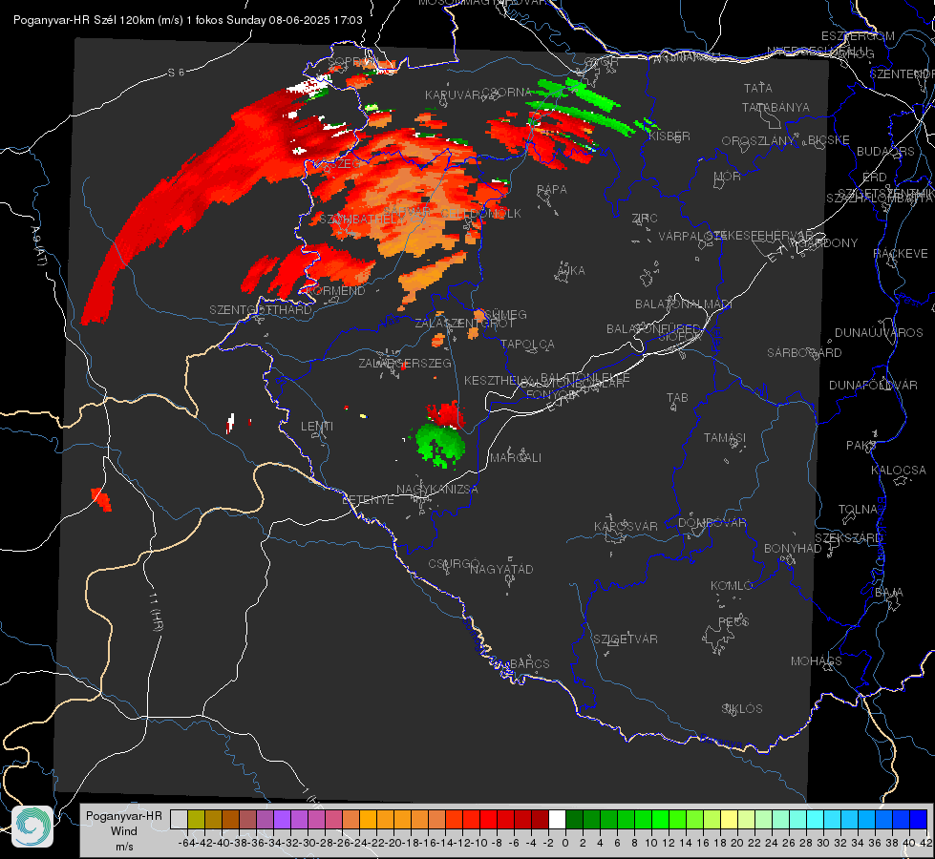
Task: Select the BAJA label
Action: click(x=889, y=593)
